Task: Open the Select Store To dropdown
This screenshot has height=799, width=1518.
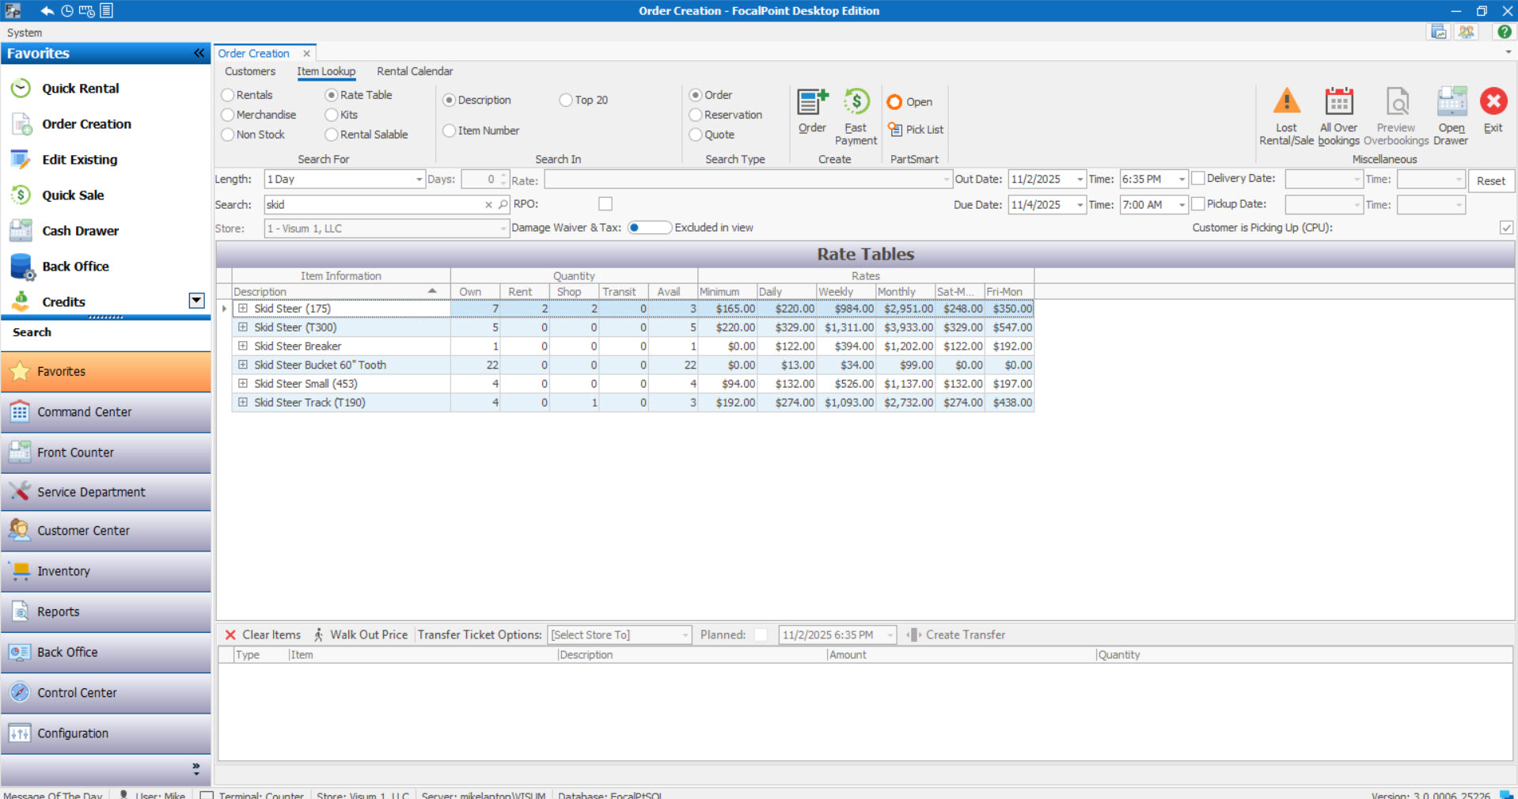Action: [x=685, y=635]
